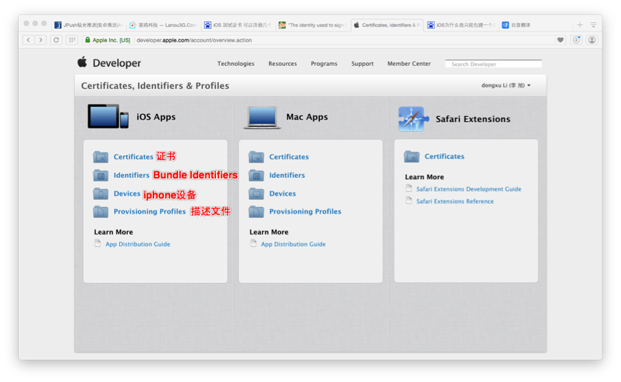Focus the Search Developer field
This screenshot has height=382, width=621.
[x=493, y=64]
